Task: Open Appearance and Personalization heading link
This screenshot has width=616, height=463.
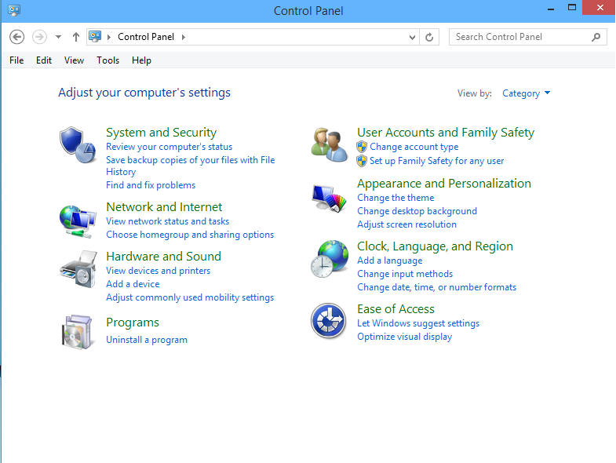Action: 444,184
